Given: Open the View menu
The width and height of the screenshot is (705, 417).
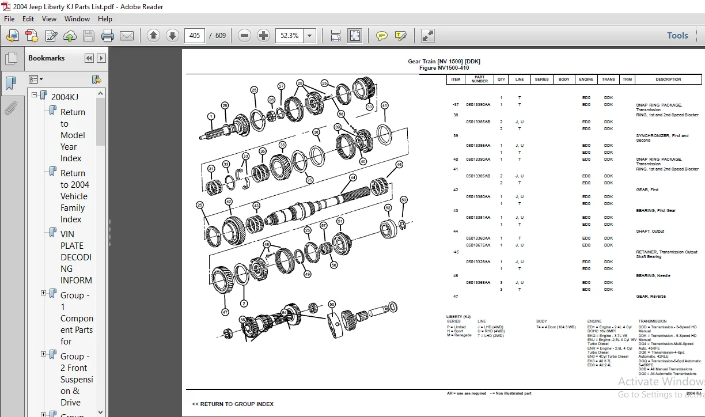Looking at the screenshot, I should tap(50, 18).
